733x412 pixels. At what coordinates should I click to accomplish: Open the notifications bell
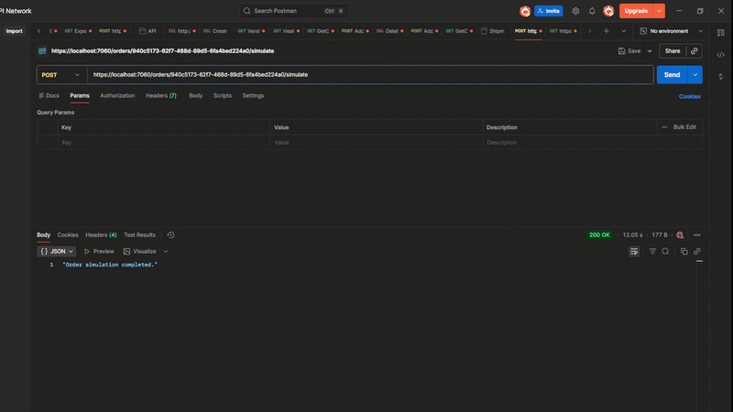[592, 11]
